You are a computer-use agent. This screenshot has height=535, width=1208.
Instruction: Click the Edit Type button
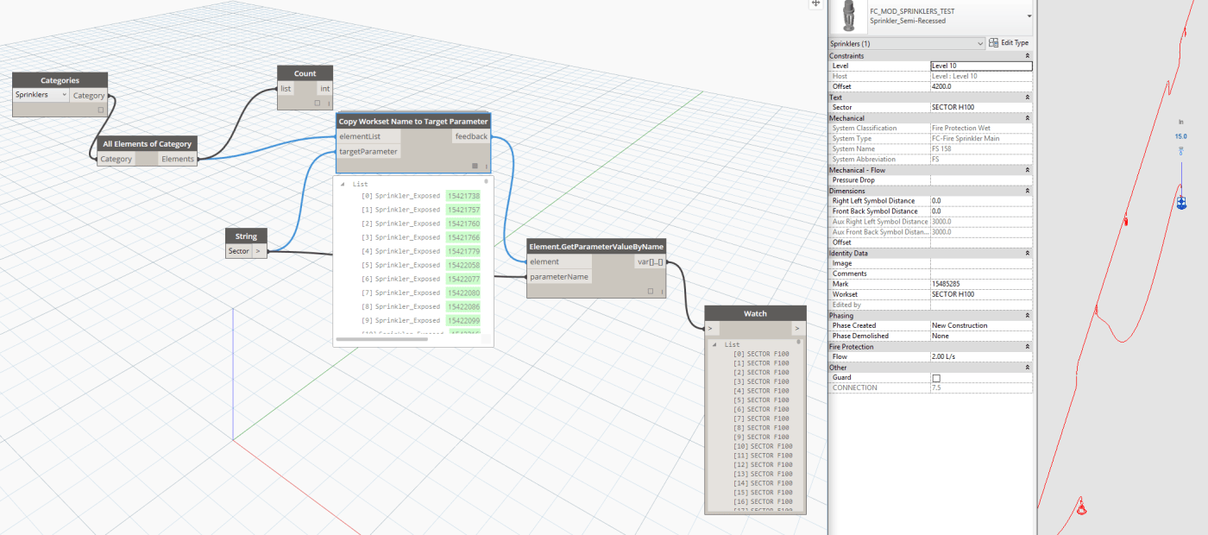pyautogui.click(x=1009, y=43)
